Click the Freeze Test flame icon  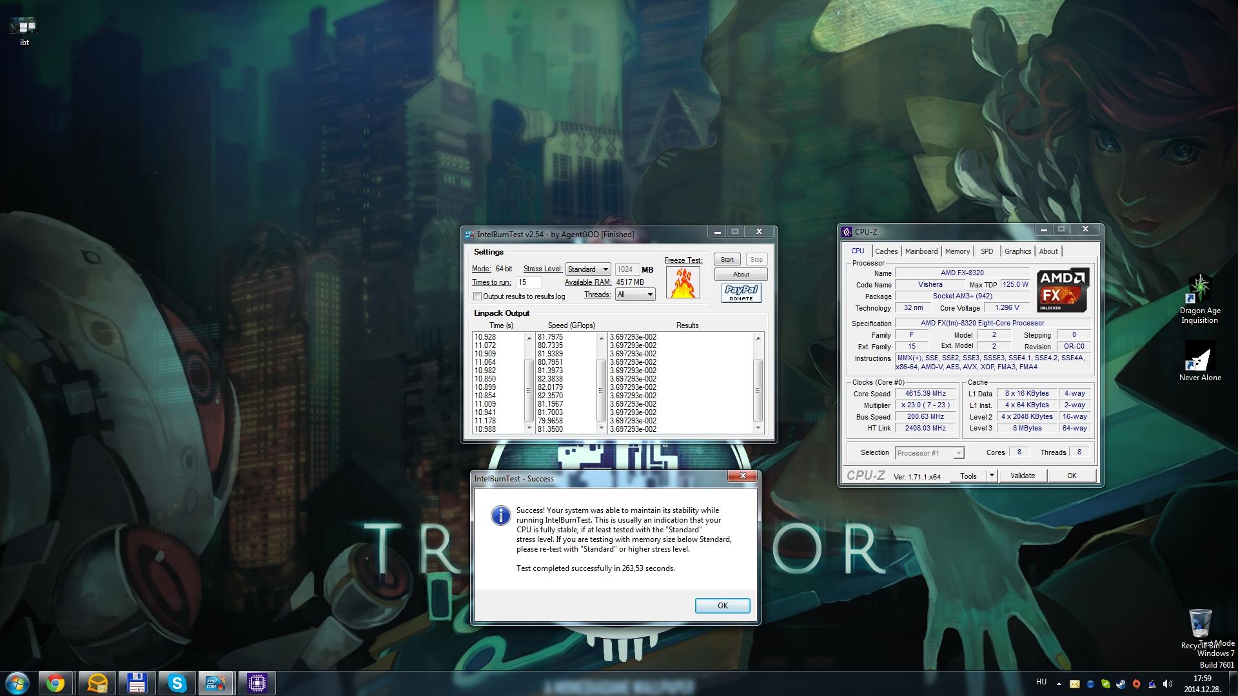(682, 282)
